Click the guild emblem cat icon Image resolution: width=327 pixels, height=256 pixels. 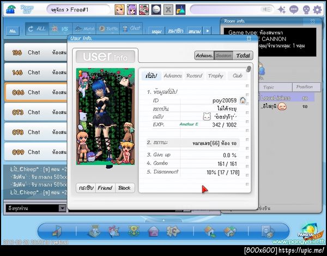pos(207,116)
